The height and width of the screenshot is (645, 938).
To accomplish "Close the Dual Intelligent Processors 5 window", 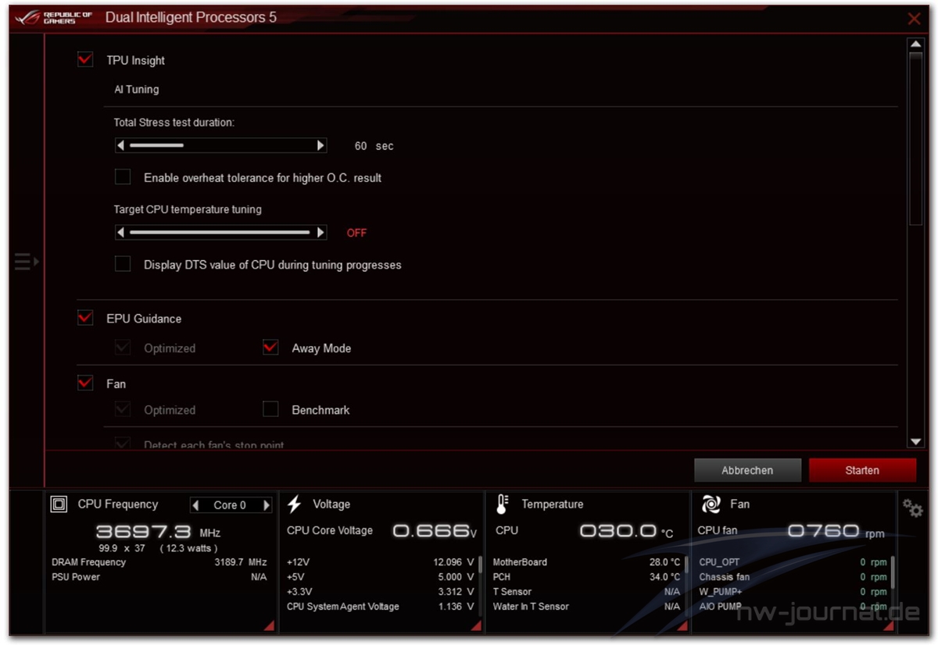I will pos(914,19).
